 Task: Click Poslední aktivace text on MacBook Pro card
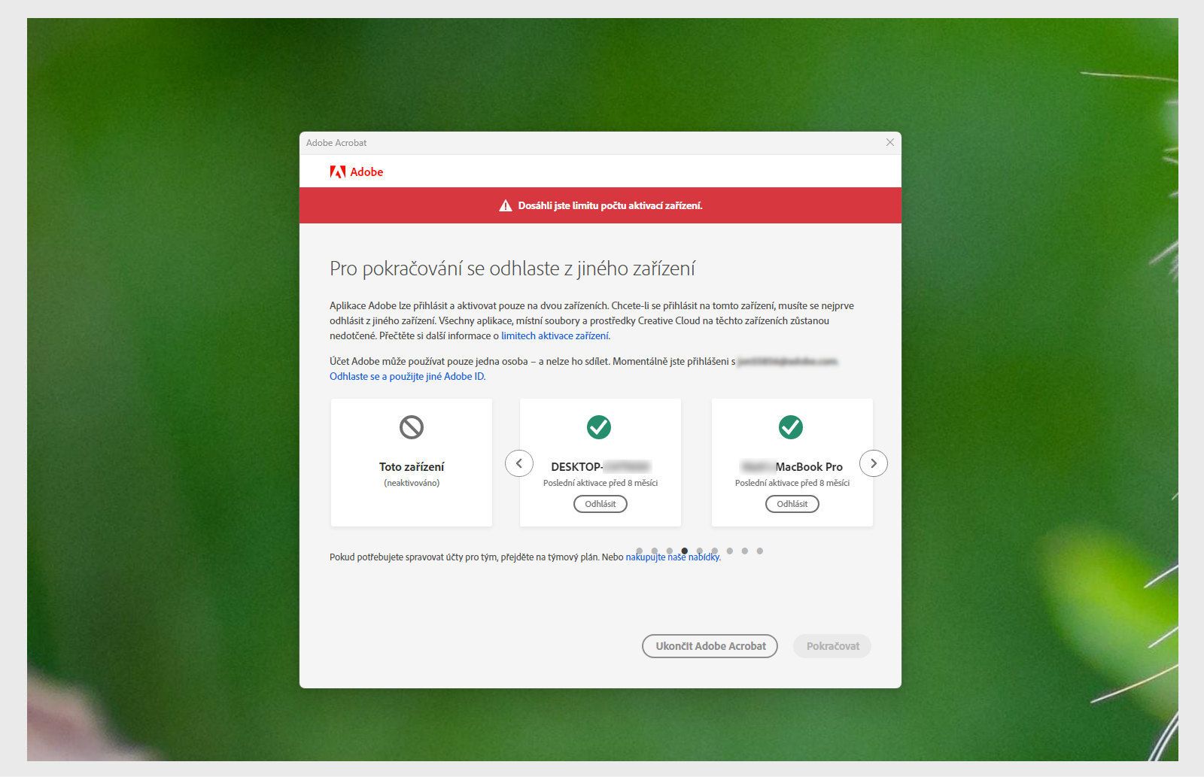pos(792,483)
